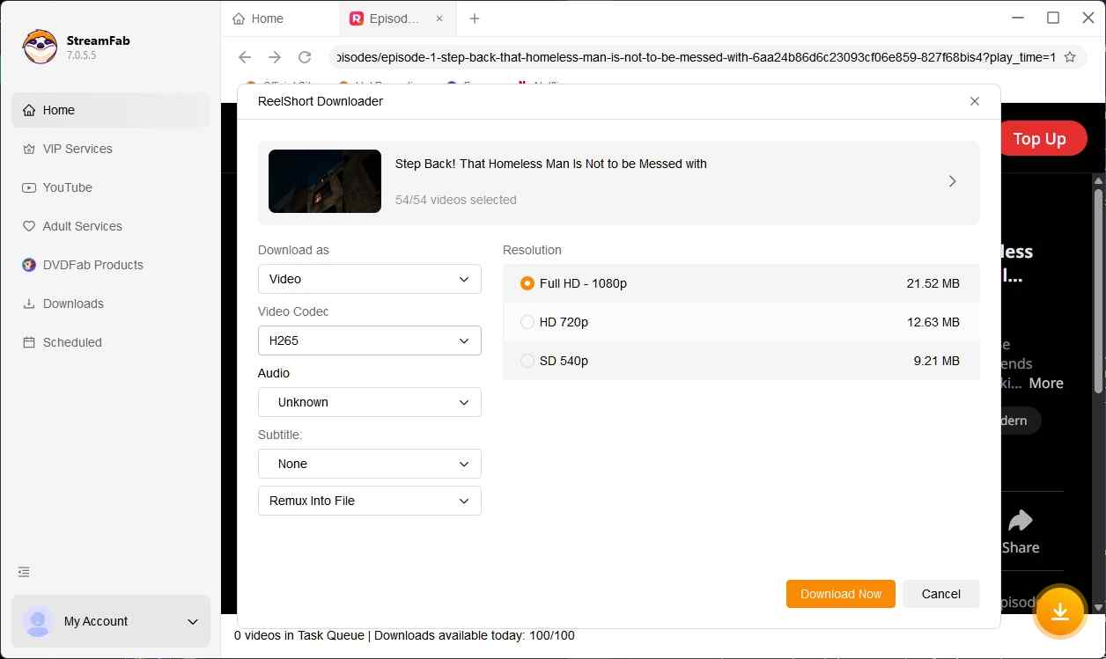Click the Scheduled calendar icon
Viewport: 1106px width, 659px height.
point(29,342)
